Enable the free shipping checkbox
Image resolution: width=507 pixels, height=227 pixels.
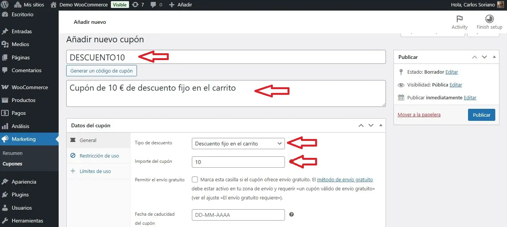click(195, 179)
